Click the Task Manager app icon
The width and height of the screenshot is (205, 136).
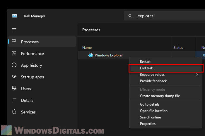pos(15,16)
